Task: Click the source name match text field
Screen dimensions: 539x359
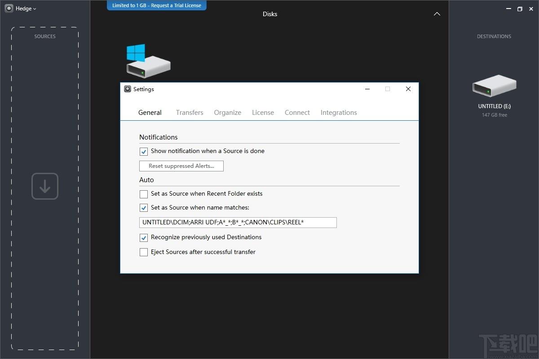Action: coord(238,223)
